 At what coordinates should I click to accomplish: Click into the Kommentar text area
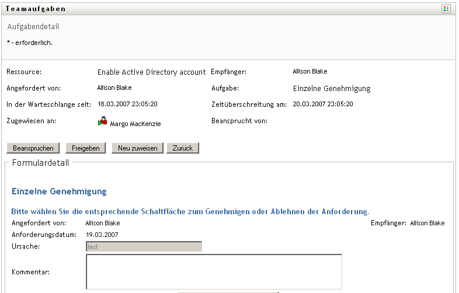coord(214,272)
